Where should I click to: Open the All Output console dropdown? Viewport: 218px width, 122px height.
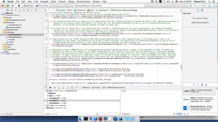pyautogui.click(x=126, y=114)
